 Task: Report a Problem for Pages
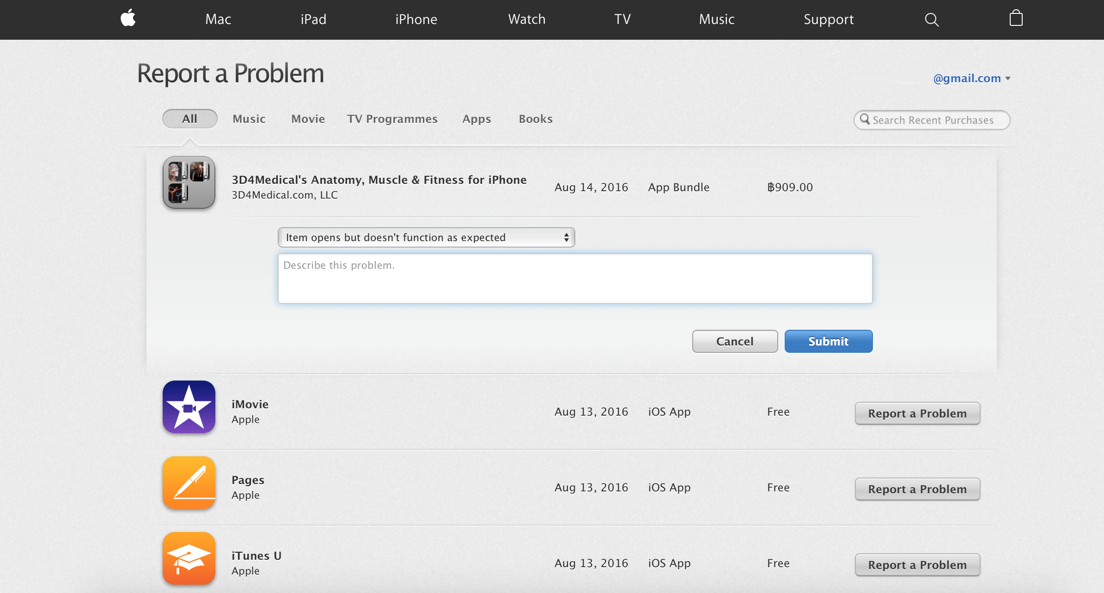(917, 489)
